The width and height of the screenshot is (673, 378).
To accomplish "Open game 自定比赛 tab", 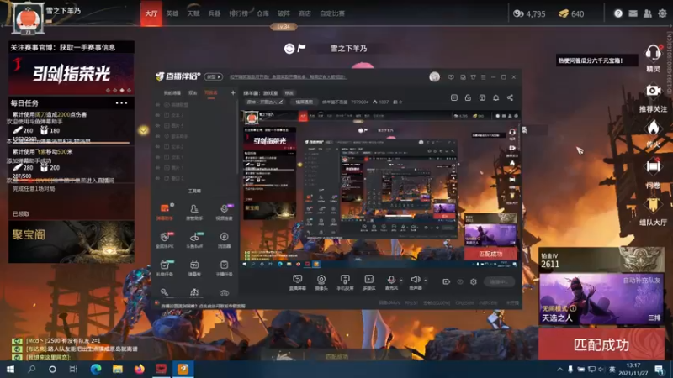I will click(332, 13).
